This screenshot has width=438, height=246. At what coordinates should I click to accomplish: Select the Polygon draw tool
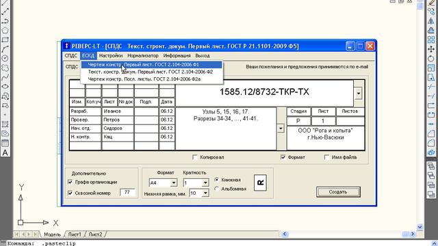pos(5,30)
